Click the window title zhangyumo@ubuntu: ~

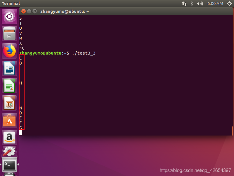[x=64, y=11]
